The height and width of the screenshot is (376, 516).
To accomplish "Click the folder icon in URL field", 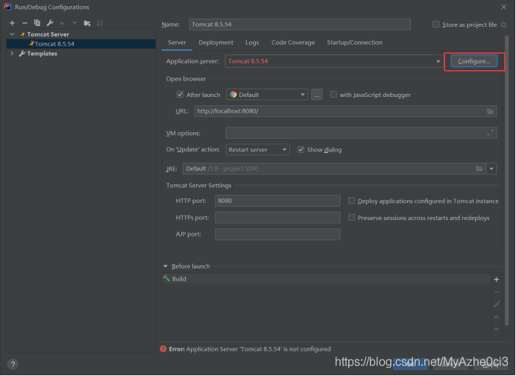I will (490, 111).
